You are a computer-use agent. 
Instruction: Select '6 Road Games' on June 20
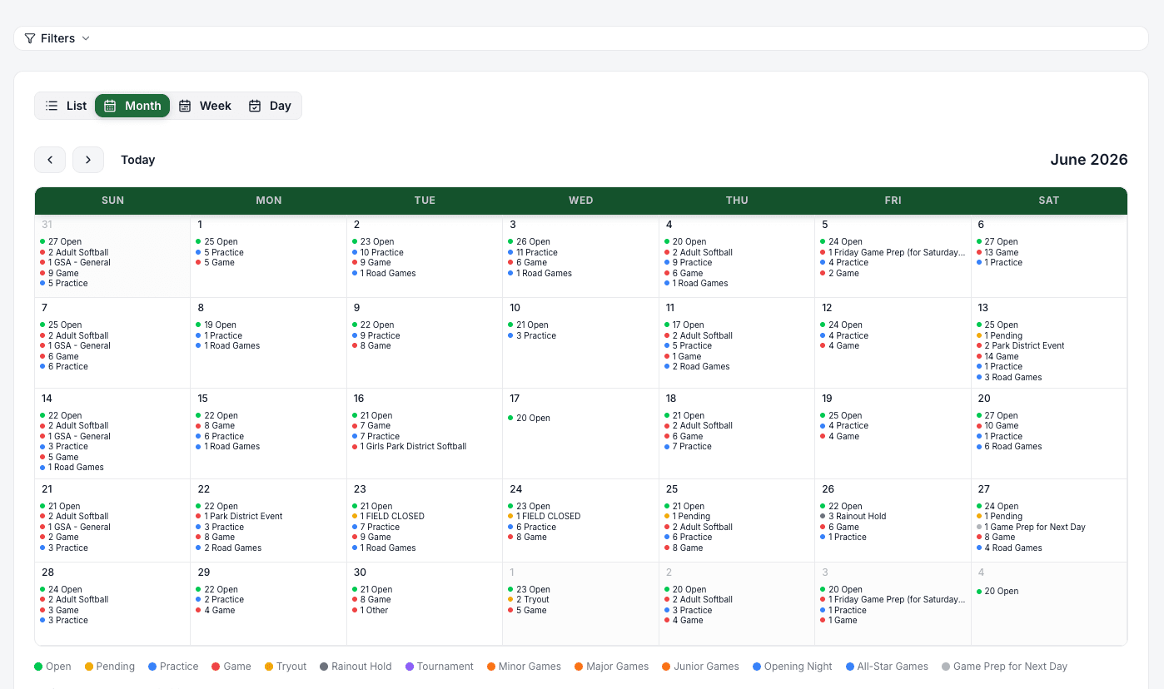1009,447
